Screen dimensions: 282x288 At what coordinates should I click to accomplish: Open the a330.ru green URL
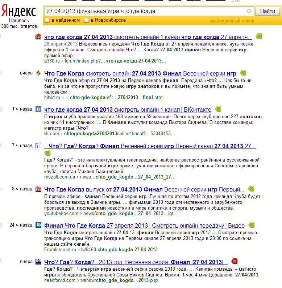click(105, 61)
